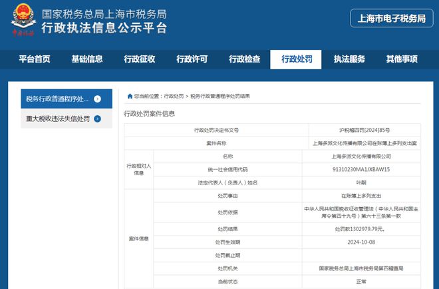Open 其他事项 tab
439x289 pixels.
coord(402,59)
